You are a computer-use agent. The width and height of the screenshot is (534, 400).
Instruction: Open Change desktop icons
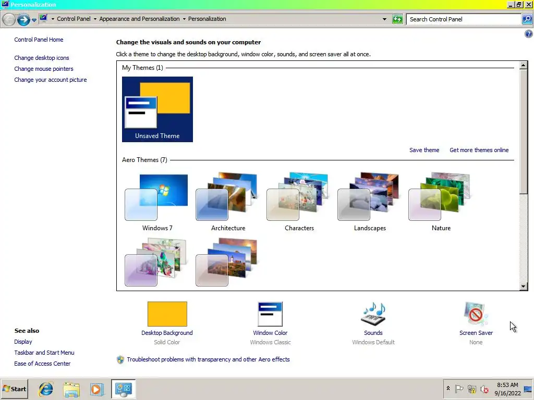[42, 58]
